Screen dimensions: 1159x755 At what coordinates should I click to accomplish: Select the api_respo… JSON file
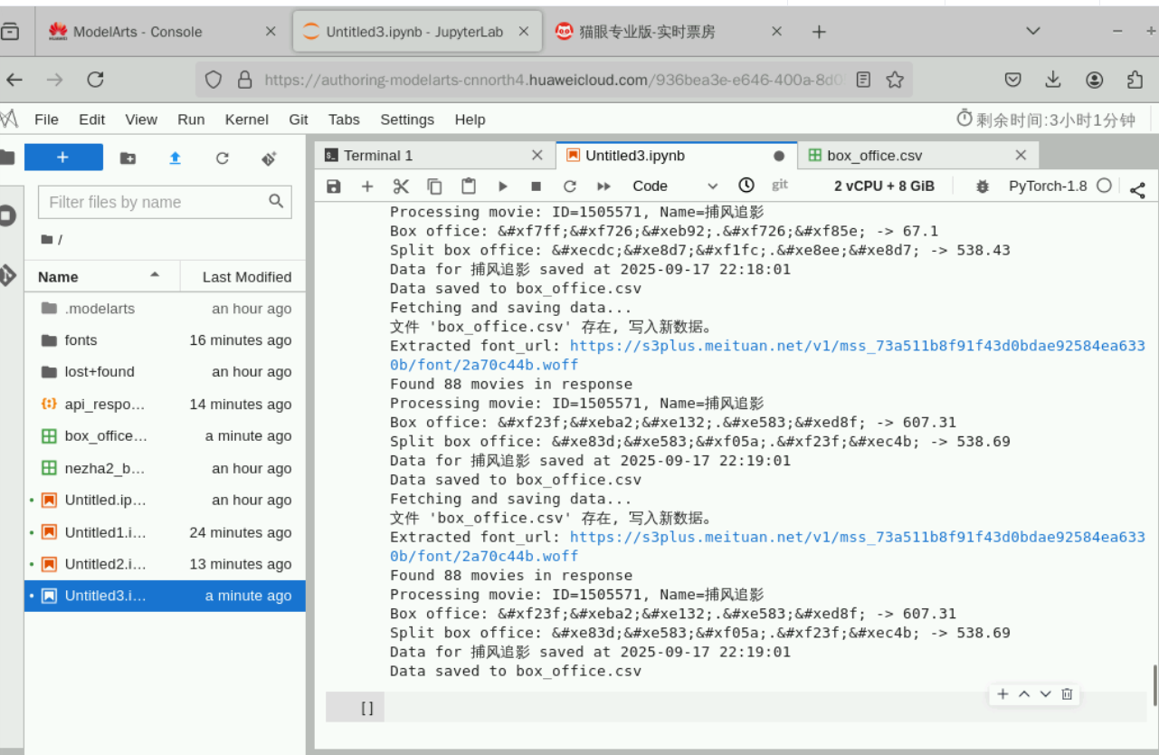click(x=165, y=405)
